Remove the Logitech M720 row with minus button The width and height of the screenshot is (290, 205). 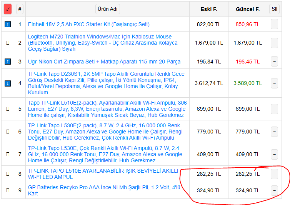click(274, 43)
